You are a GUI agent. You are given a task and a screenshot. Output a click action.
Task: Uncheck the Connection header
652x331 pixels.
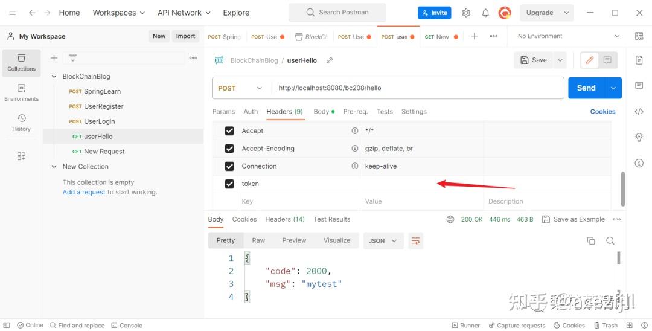229,166
